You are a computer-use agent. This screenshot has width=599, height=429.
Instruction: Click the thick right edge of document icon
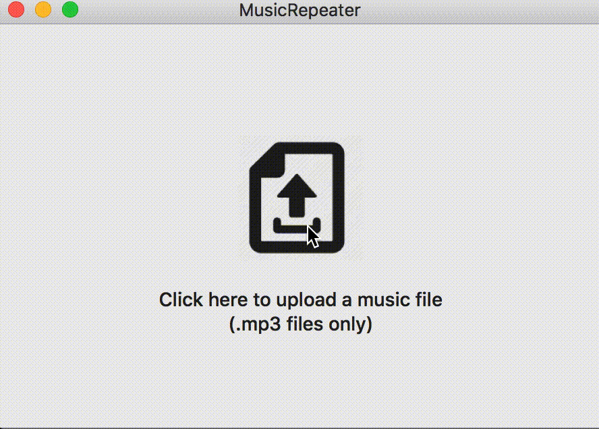click(x=339, y=198)
